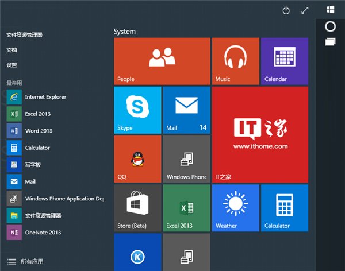Launch Calculator from most used list
This screenshot has height=271, width=345.
[x=55, y=148]
